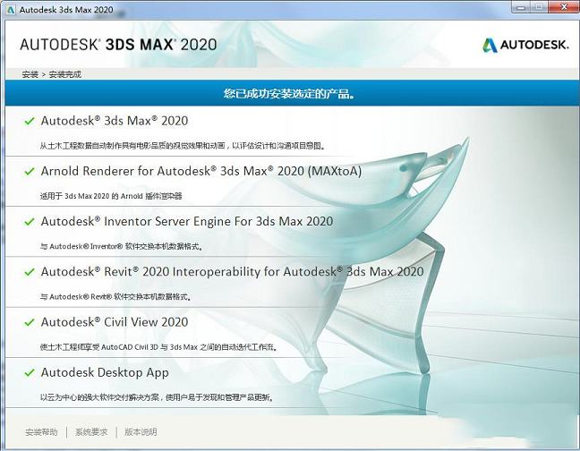Select the Revit 2020 Interoperability entry
The image size is (580, 451).
pos(233,271)
